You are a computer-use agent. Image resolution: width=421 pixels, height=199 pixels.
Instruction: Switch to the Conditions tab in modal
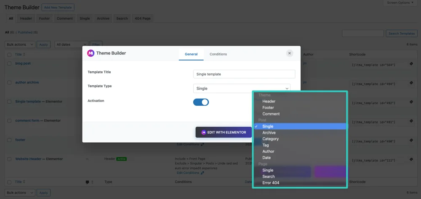[218, 54]
